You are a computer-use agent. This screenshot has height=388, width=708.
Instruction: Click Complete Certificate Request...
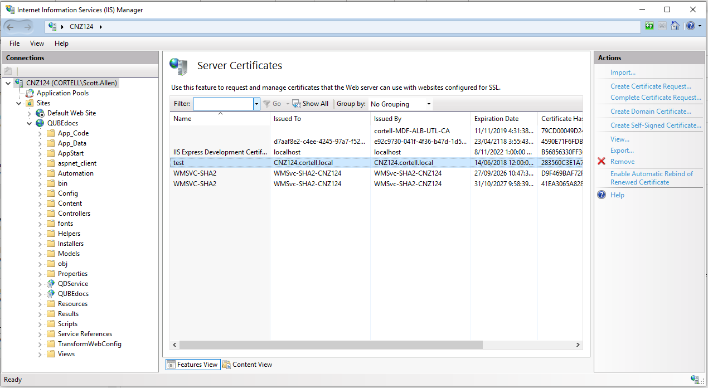656,98
